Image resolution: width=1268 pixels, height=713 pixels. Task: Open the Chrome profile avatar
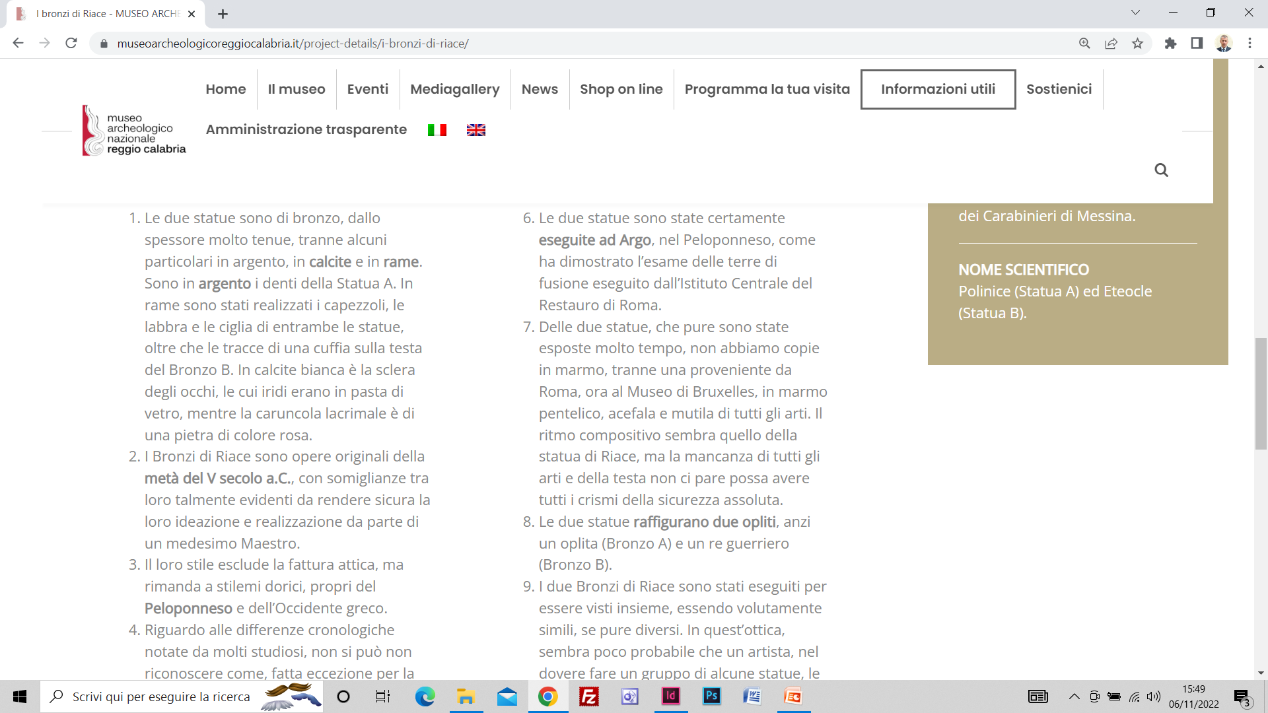(1224, 44)
